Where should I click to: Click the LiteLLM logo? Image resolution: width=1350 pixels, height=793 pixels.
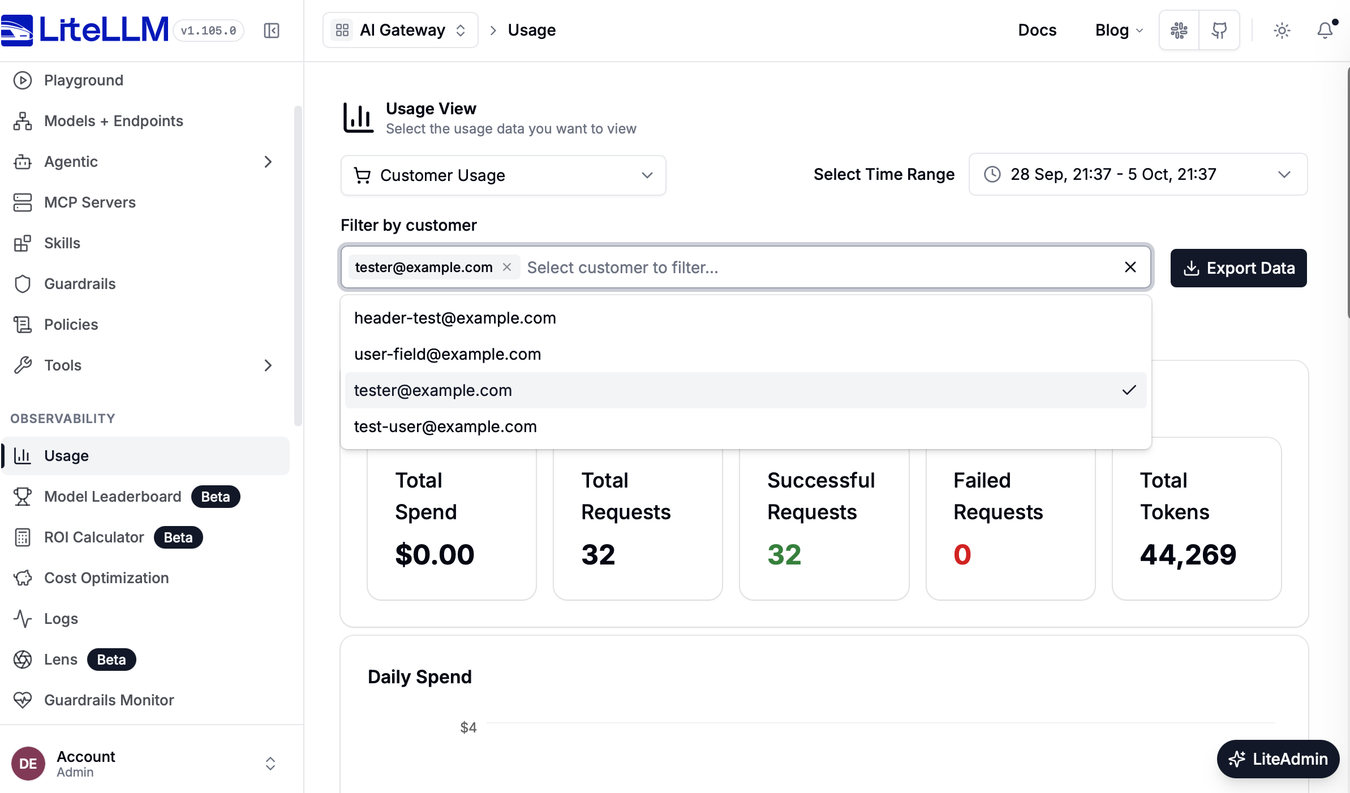(x=85, y=30)
